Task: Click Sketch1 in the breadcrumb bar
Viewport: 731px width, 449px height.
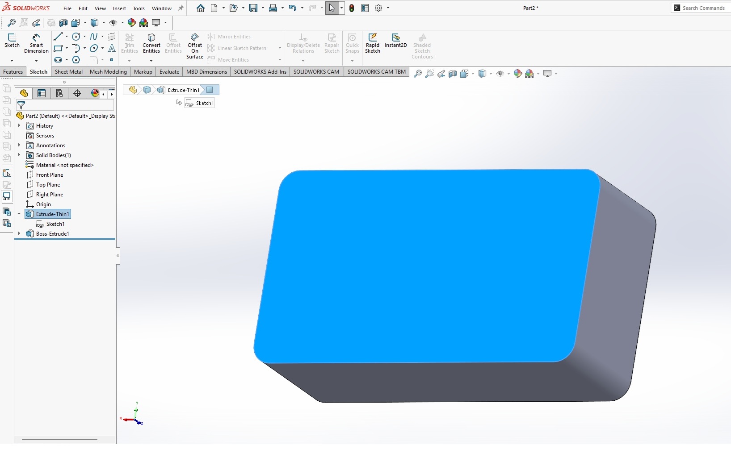Action: pos(200,103)
